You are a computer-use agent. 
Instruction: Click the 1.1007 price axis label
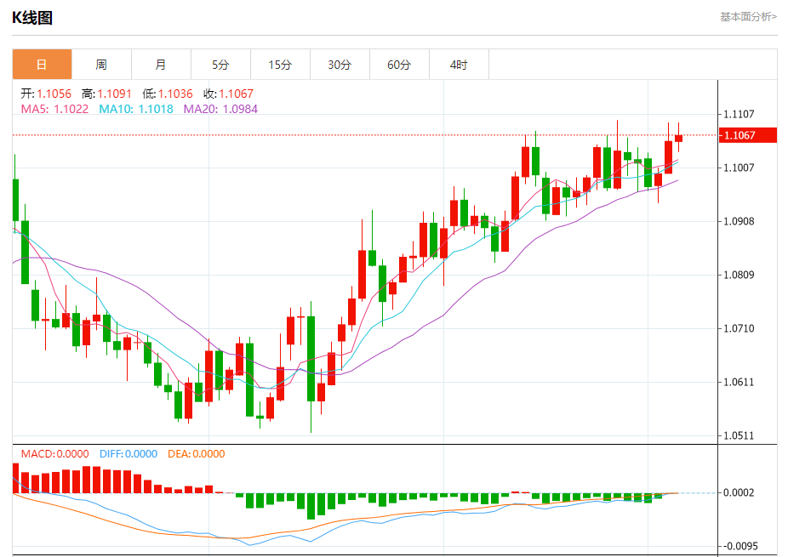coord(739,168)
